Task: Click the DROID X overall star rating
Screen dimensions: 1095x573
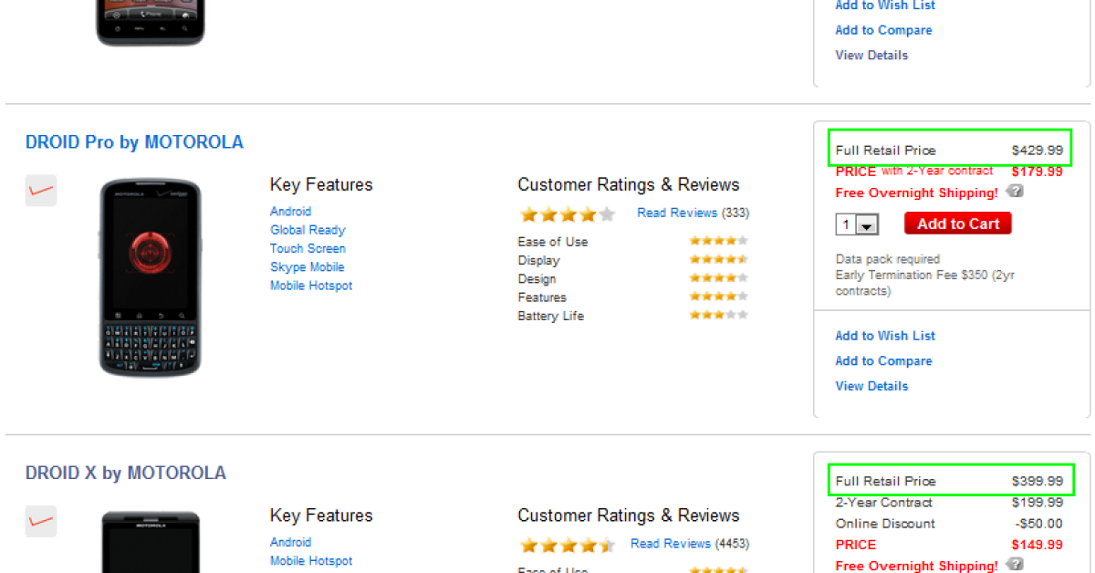Action: pyautogui.click(x=567, y=545)
